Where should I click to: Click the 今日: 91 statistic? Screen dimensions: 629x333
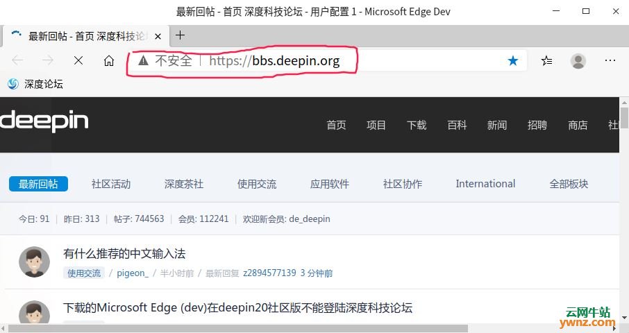pos(34,219)
